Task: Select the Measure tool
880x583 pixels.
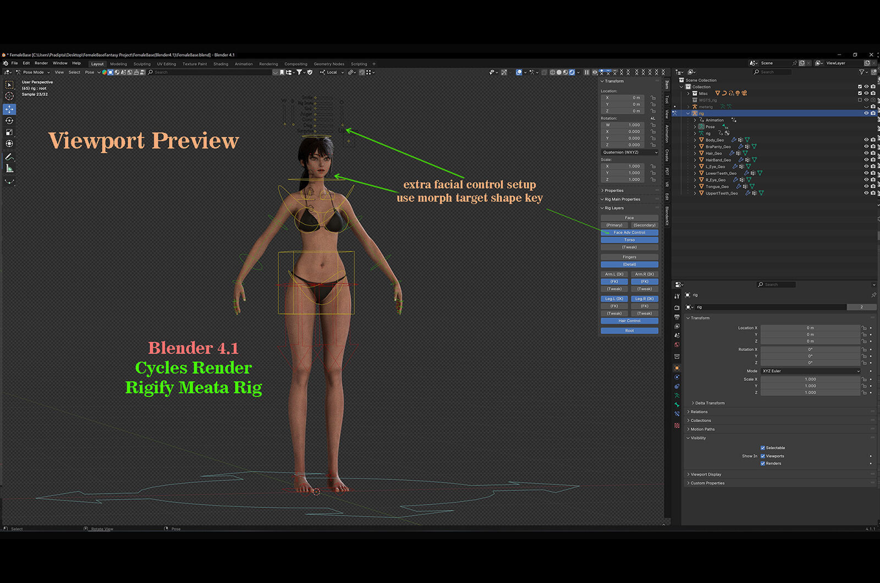Action: pyautogui.click(x=9, y=169)
